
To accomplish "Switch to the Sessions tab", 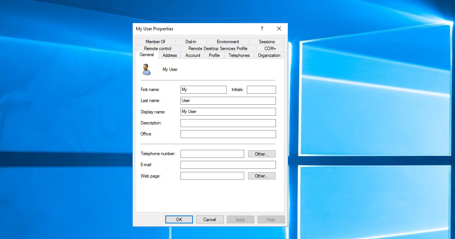I will [x=267, y=41].
